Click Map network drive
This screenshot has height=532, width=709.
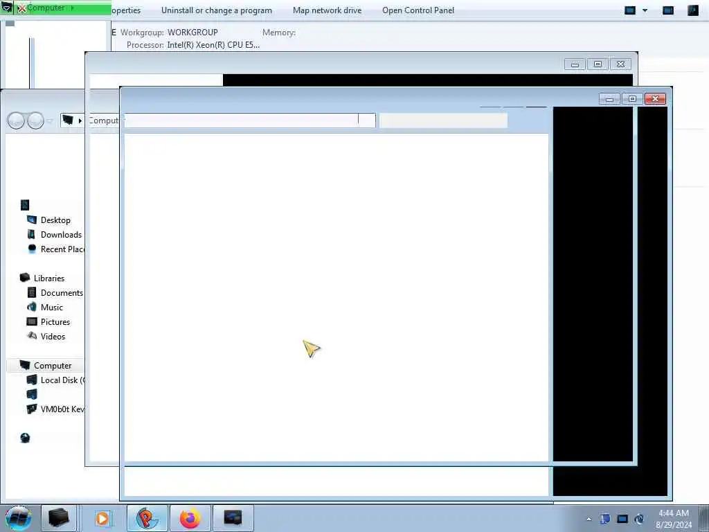coord(327,10)
